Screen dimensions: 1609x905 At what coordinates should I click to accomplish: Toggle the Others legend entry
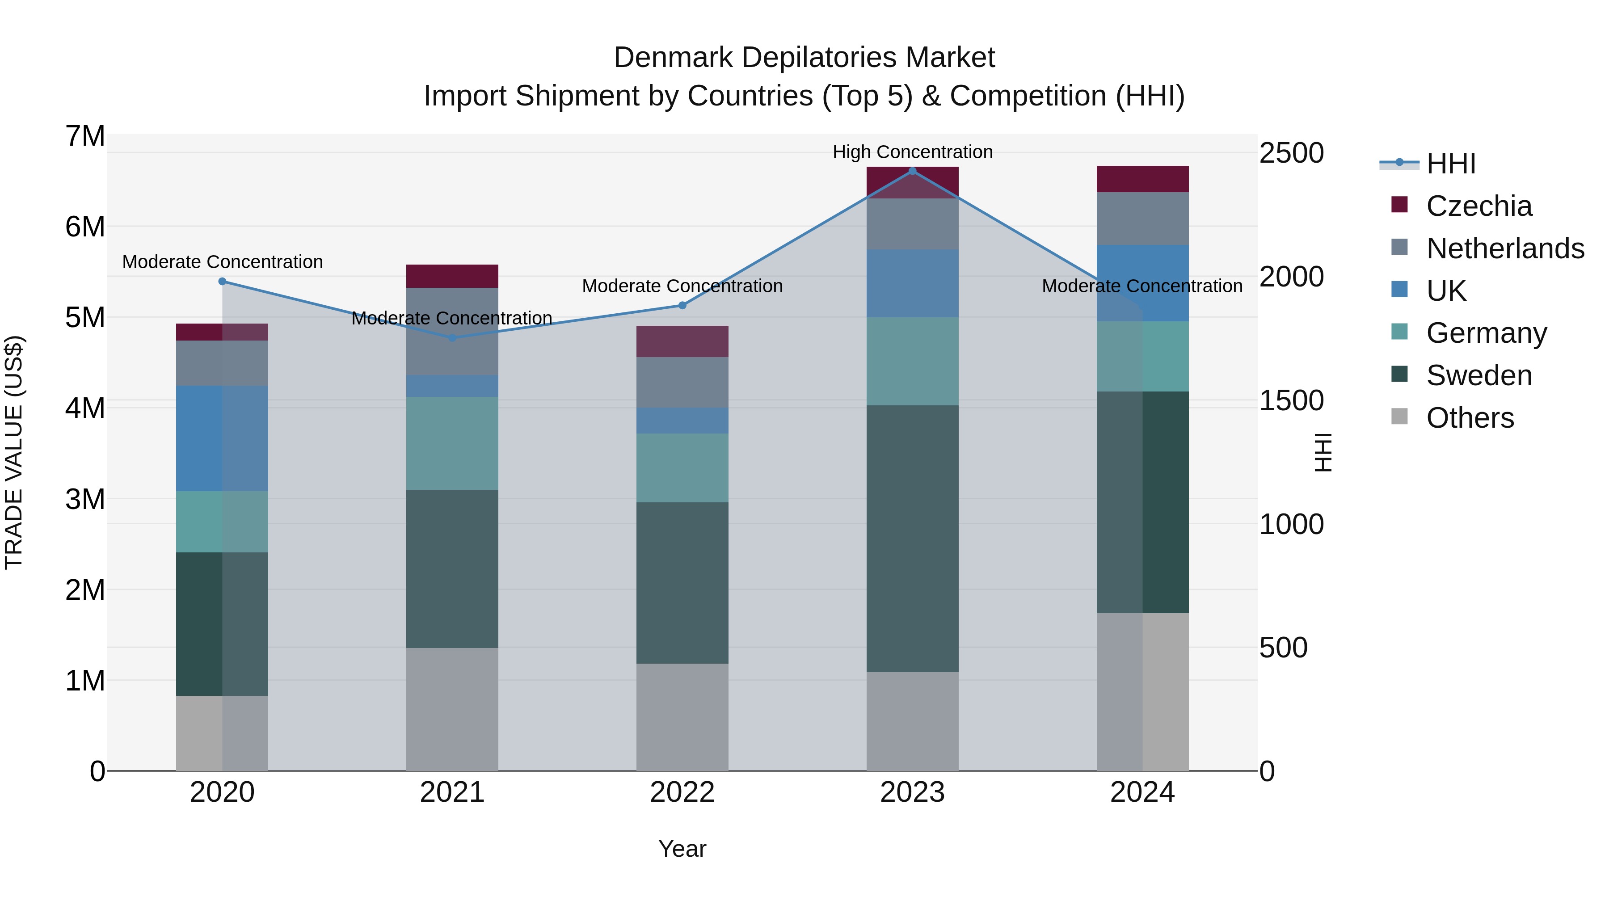pyautogui.click(x=1453, y=417)
